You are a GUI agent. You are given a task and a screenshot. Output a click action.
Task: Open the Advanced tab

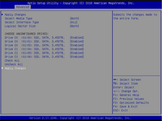(23, 7)
